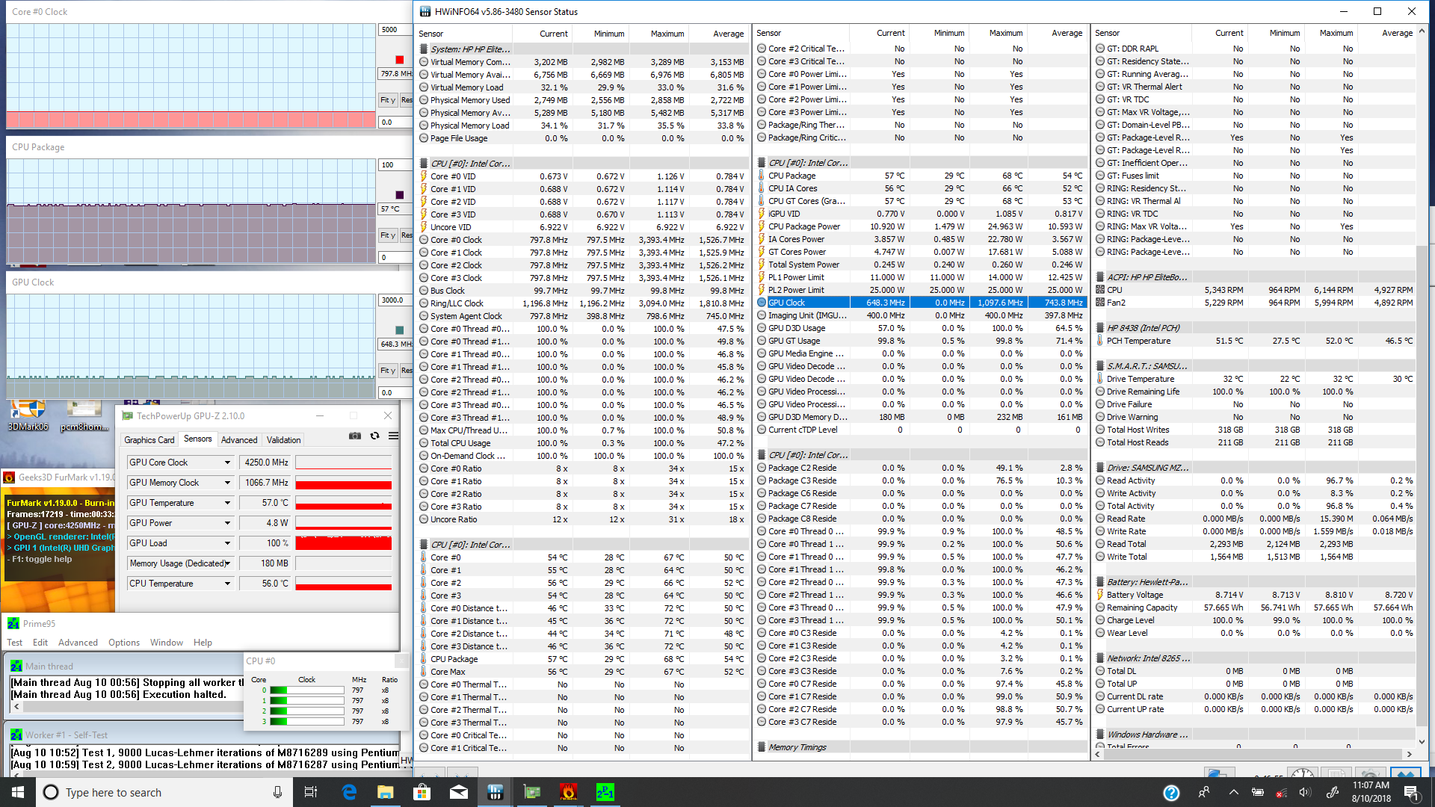Image resolution: width=1435 pixels, height=807 pixels.
Task: Open Microsoft Edge from taskbar
Action: (x=349, y=792)
